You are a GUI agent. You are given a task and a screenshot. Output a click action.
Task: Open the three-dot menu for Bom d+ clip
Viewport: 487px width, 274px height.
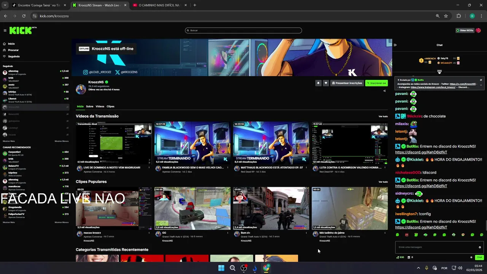[x=306, y=233]
